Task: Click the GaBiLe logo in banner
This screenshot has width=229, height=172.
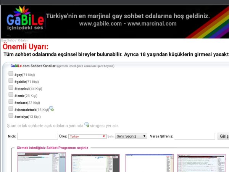Action: click(25, 18)
